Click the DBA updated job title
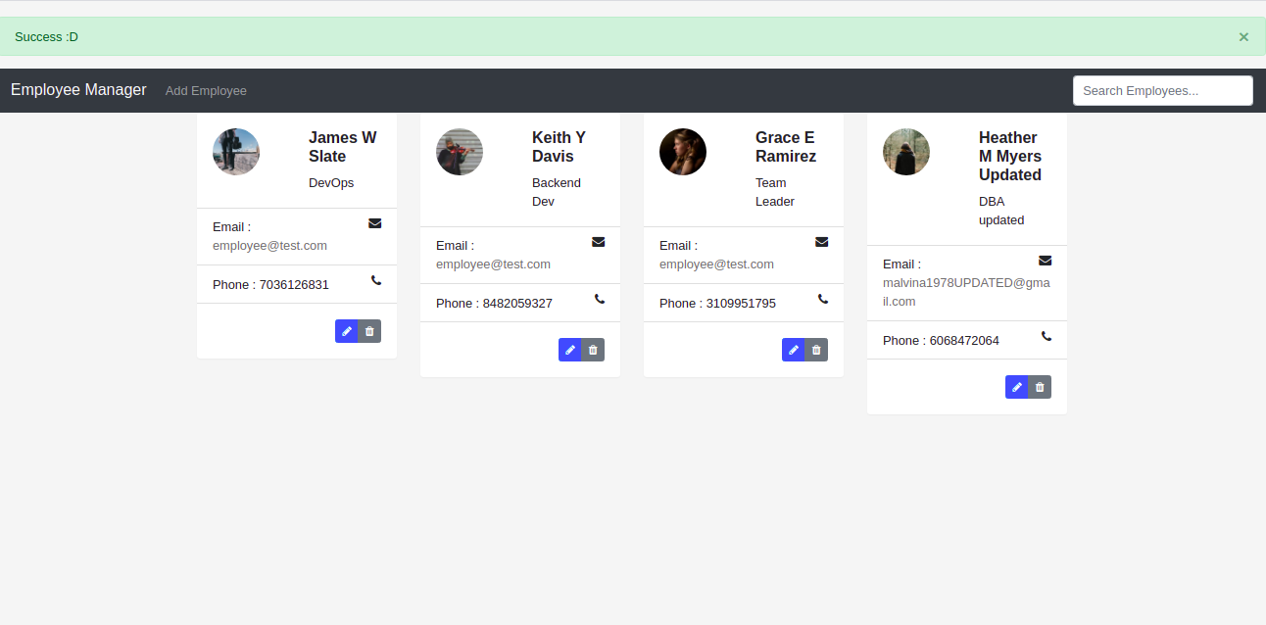1266x625 pixels. coord(1001,211)
